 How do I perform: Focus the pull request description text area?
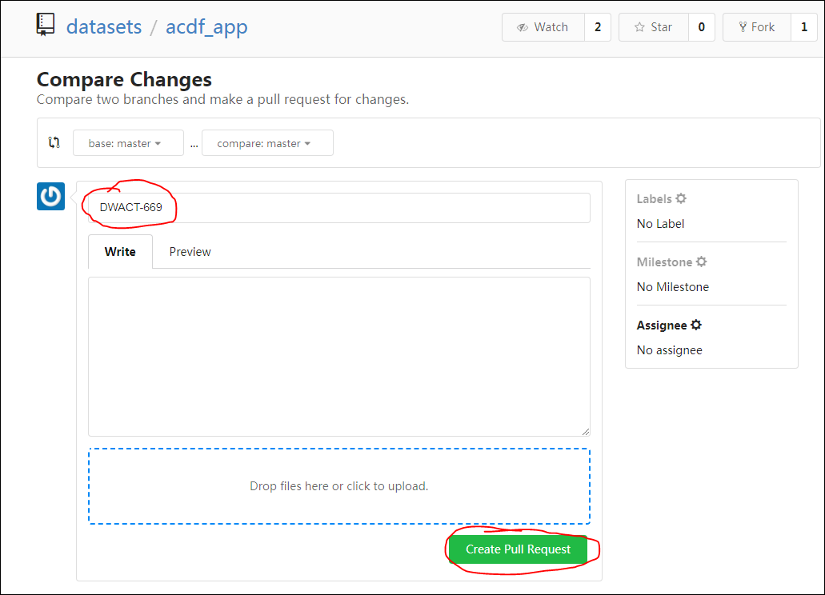[x=338, y=357]
